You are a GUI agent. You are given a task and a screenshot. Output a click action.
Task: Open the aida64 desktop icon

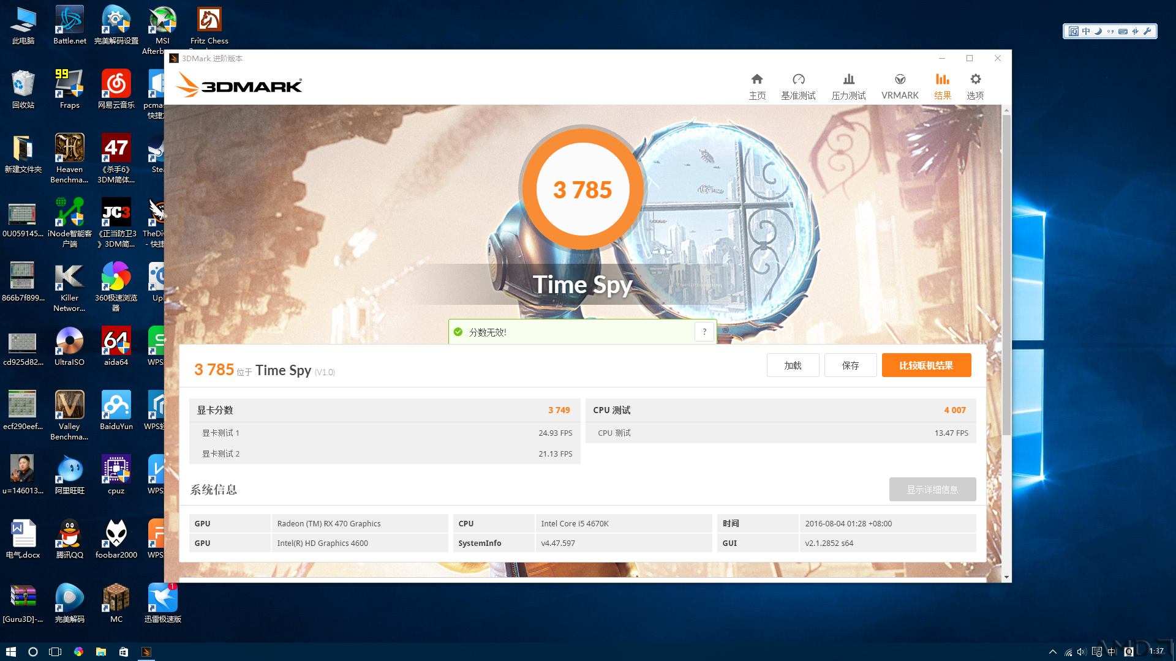click(116, 347)
